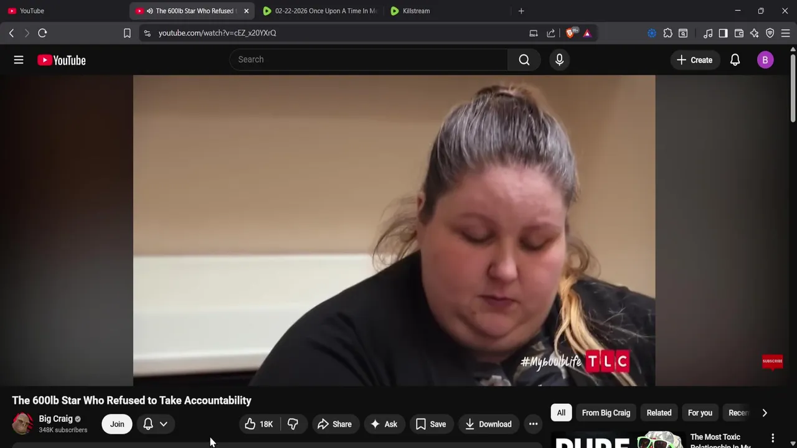The image size is (797, 448).
Task: Click the red Subscribe watermark on video
Action: click(772, 362)
